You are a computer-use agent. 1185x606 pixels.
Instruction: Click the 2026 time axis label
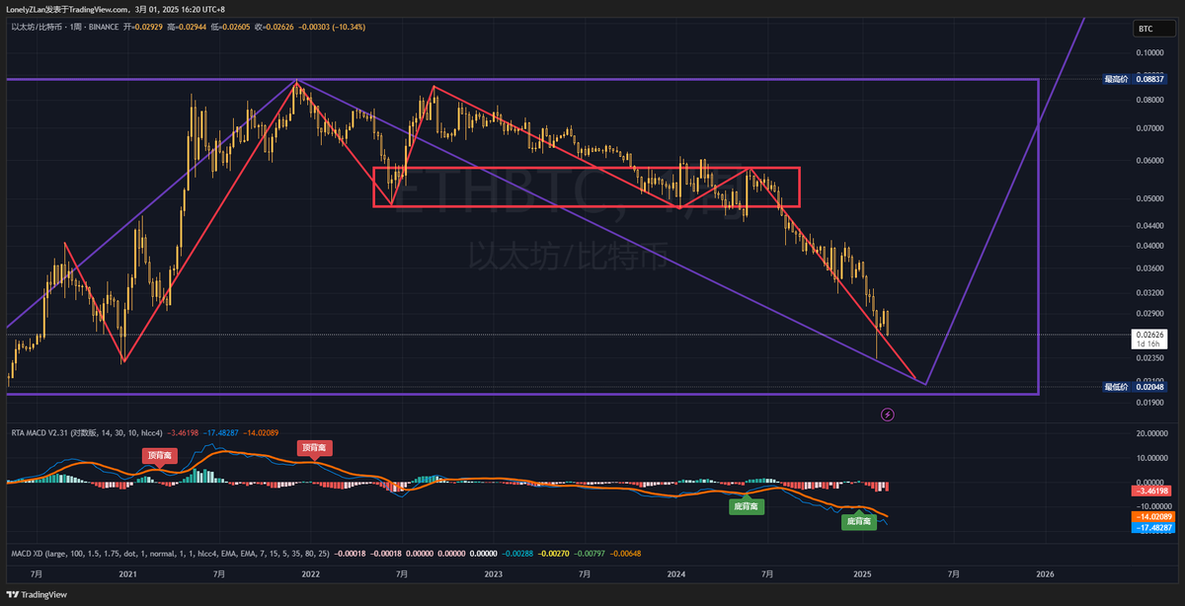pos(1045,573)
